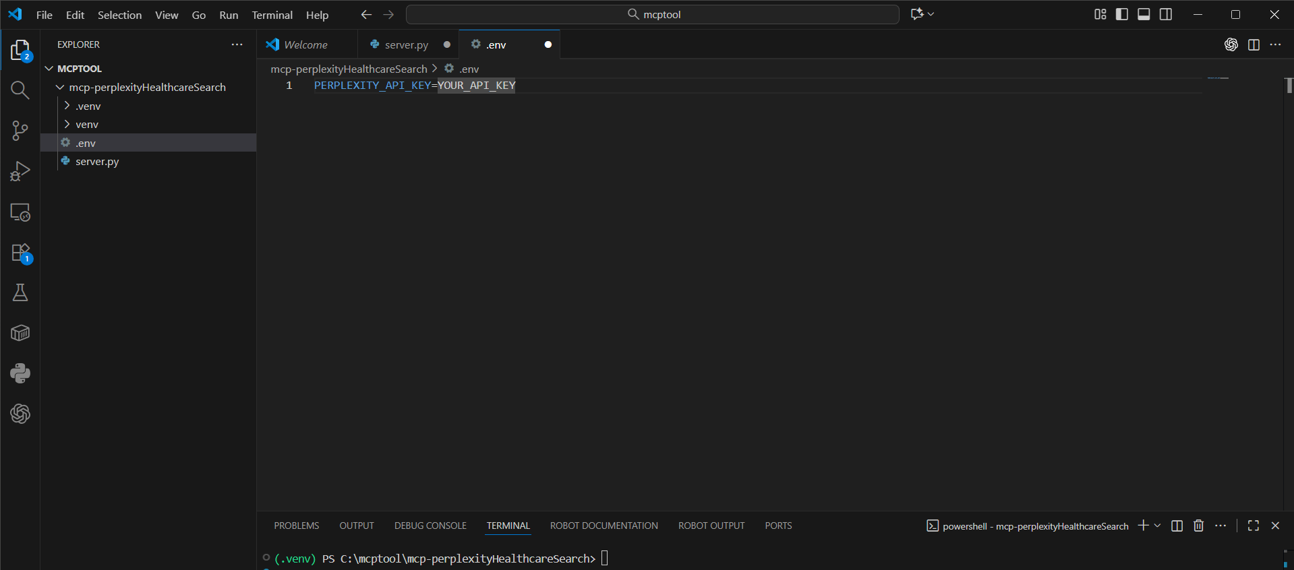Collapse the mcp-perplexityHealthcareSearch folder
Image resolution: width=1294 pixels, height=570 pixels.
click(x=60, y=88)
